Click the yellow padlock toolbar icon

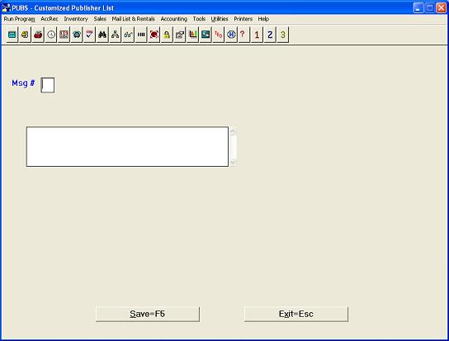point(167,35)
